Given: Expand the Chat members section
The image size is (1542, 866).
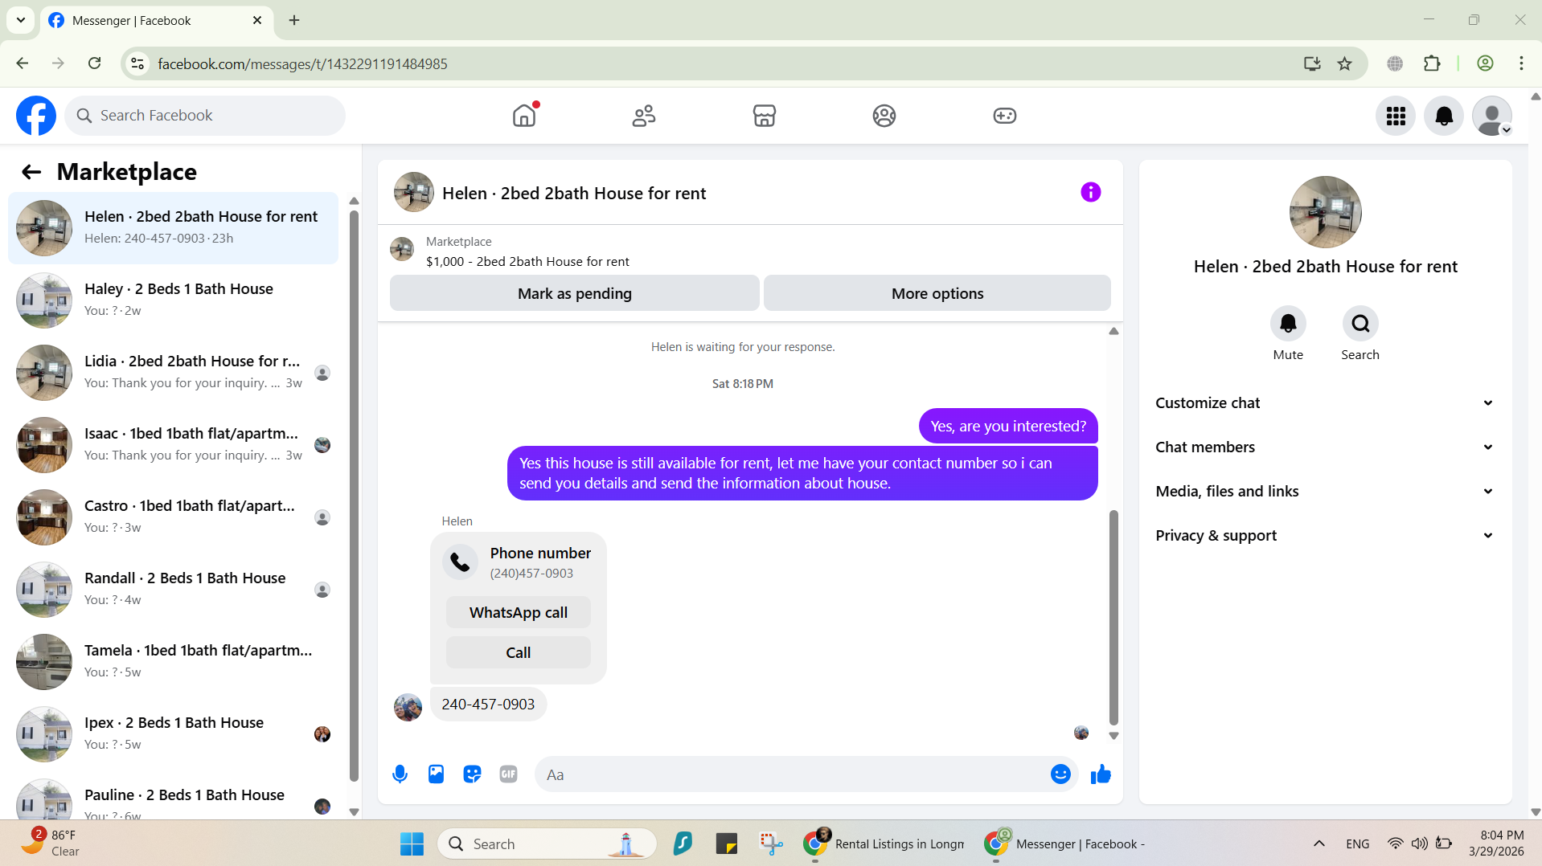Looking at the screenshot, I should tap(1325, 447).
